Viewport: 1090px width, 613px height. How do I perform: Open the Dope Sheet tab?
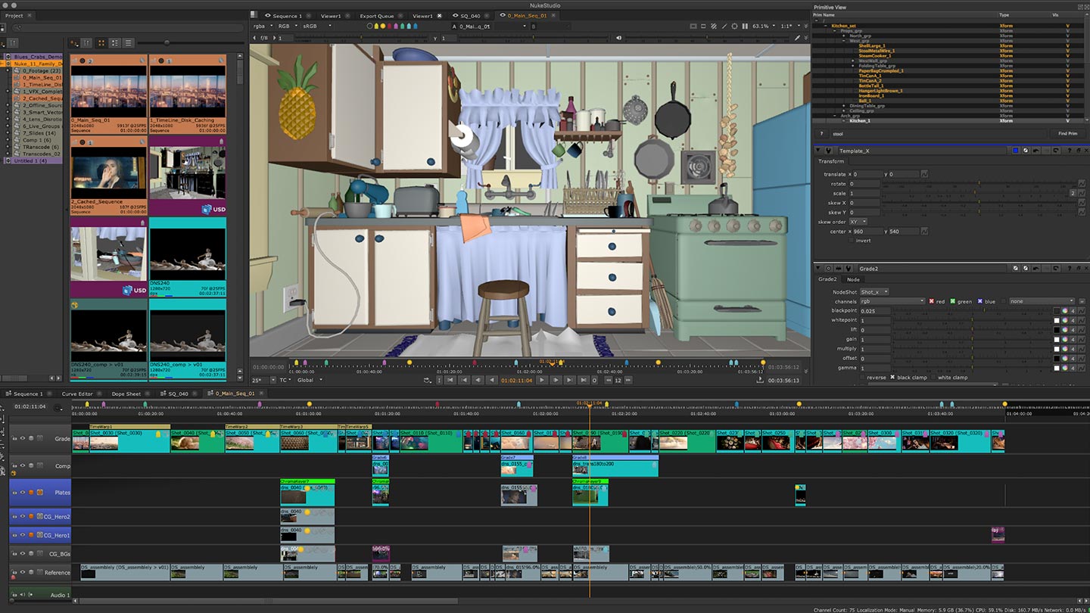[126, 394]
